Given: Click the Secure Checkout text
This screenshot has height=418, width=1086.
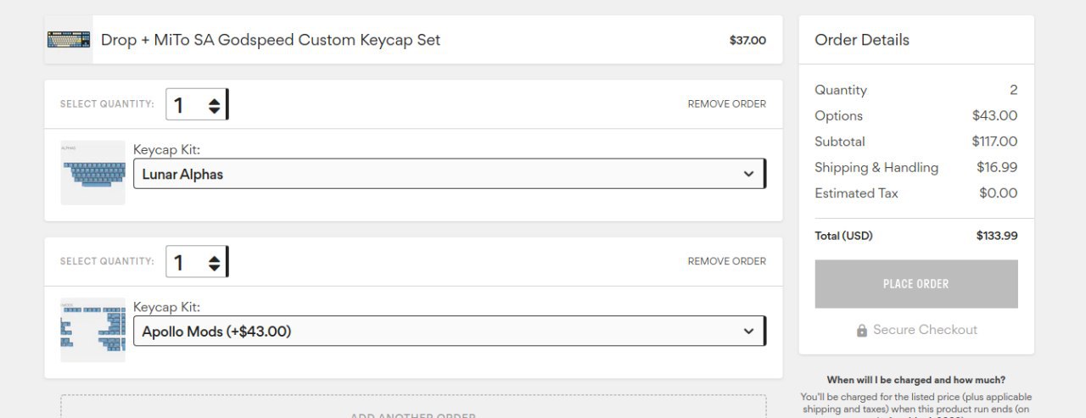Looking at the screenshot, I should point(925,330).
